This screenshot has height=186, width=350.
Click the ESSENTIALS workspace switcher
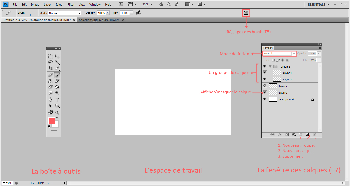point(318,4)
